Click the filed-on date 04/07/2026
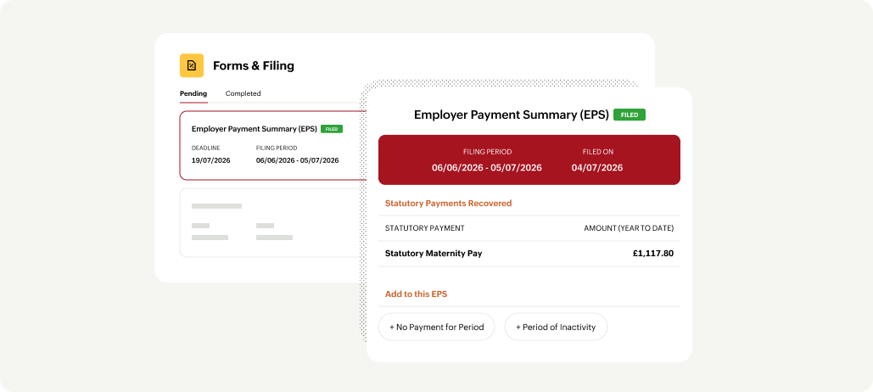The image size is (873, 392). pos(597,168)
